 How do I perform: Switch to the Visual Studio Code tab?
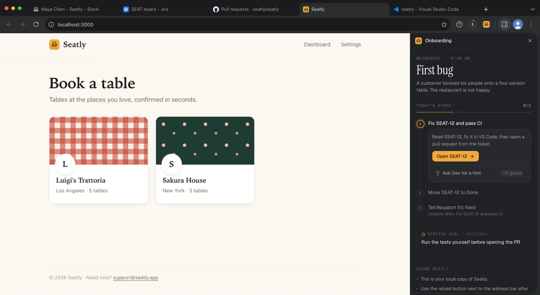coord(426,9)
